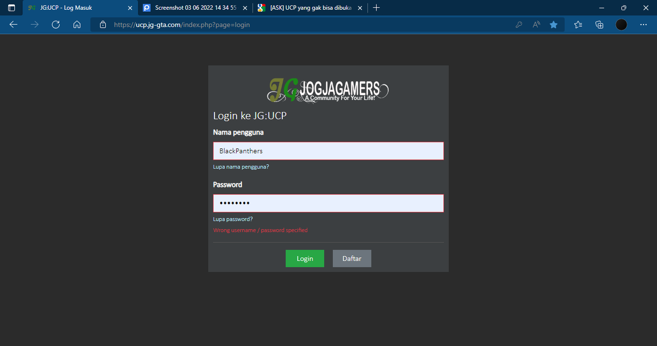The height and width of the screenshot is (346, 657).
Task: Go back to previous page
Action: 13,24
